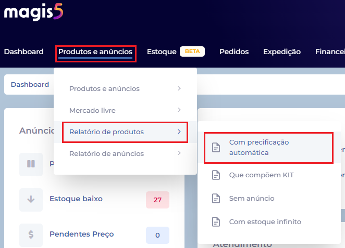Open the Expedição top menu
Viewport: 345px width, 248px height.
coord(282,51)
